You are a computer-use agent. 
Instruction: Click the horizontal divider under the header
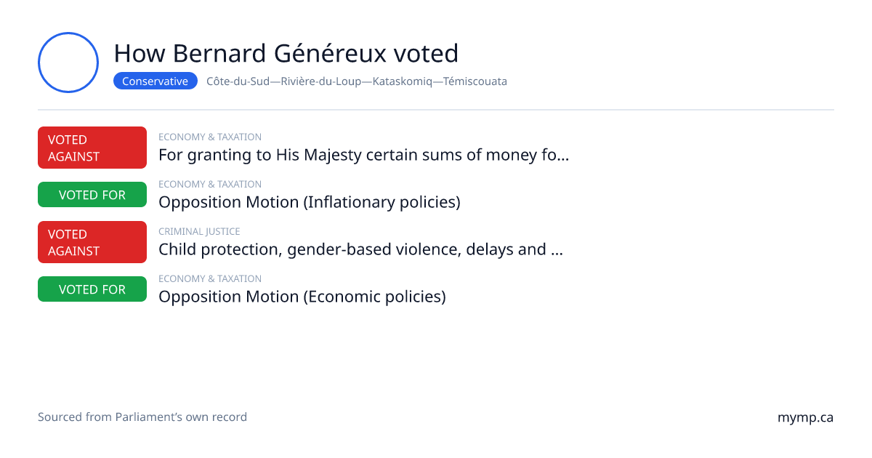coord(436,110)
